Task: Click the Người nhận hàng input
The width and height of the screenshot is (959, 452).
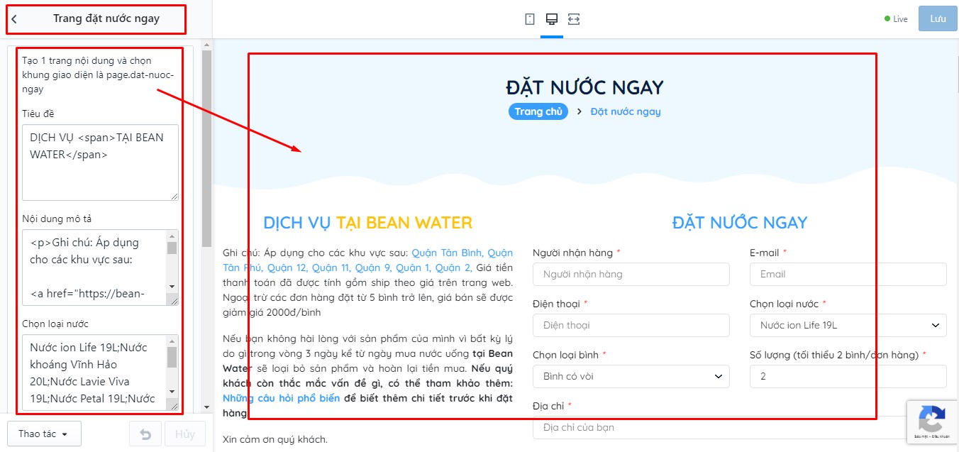Action: click(x=631, y=274)
